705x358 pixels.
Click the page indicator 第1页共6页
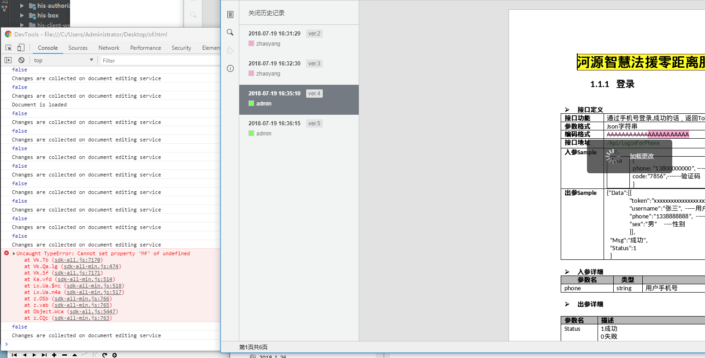[x=253, y=347]
